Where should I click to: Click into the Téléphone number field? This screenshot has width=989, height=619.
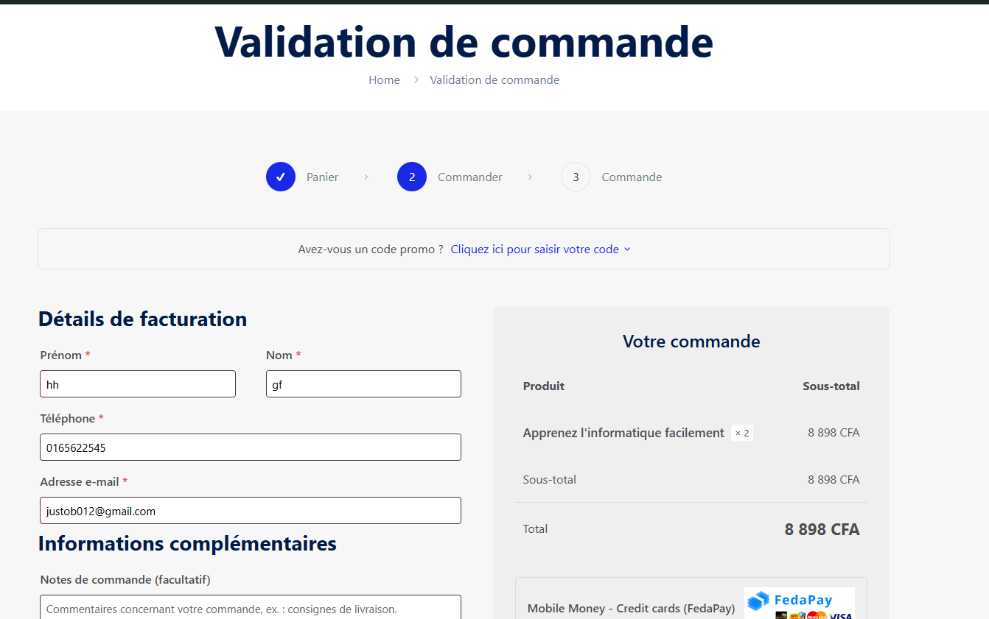click(x=251, y=448)
